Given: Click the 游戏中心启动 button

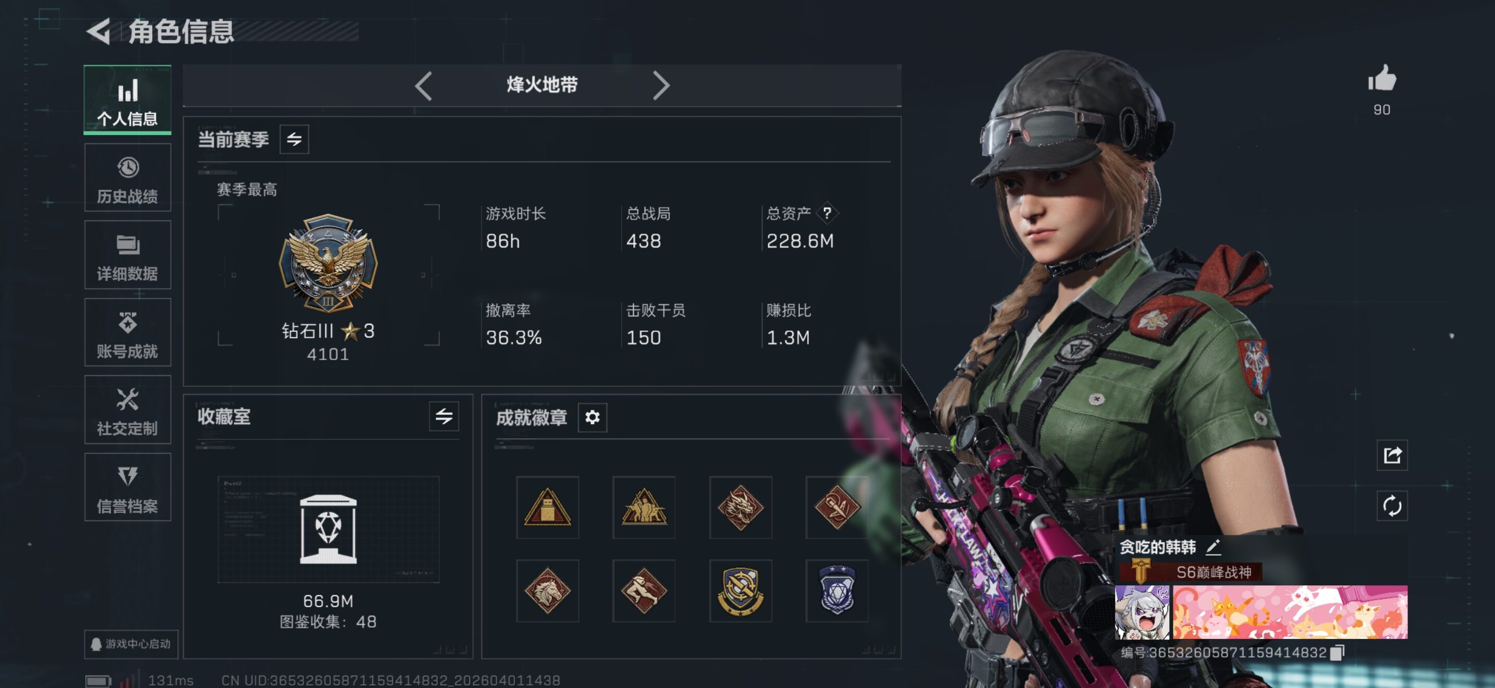Looking at the screenshot, I should [x=131, y=644].
